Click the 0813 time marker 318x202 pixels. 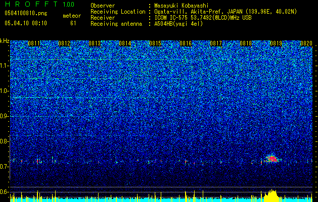click(95, 43)
